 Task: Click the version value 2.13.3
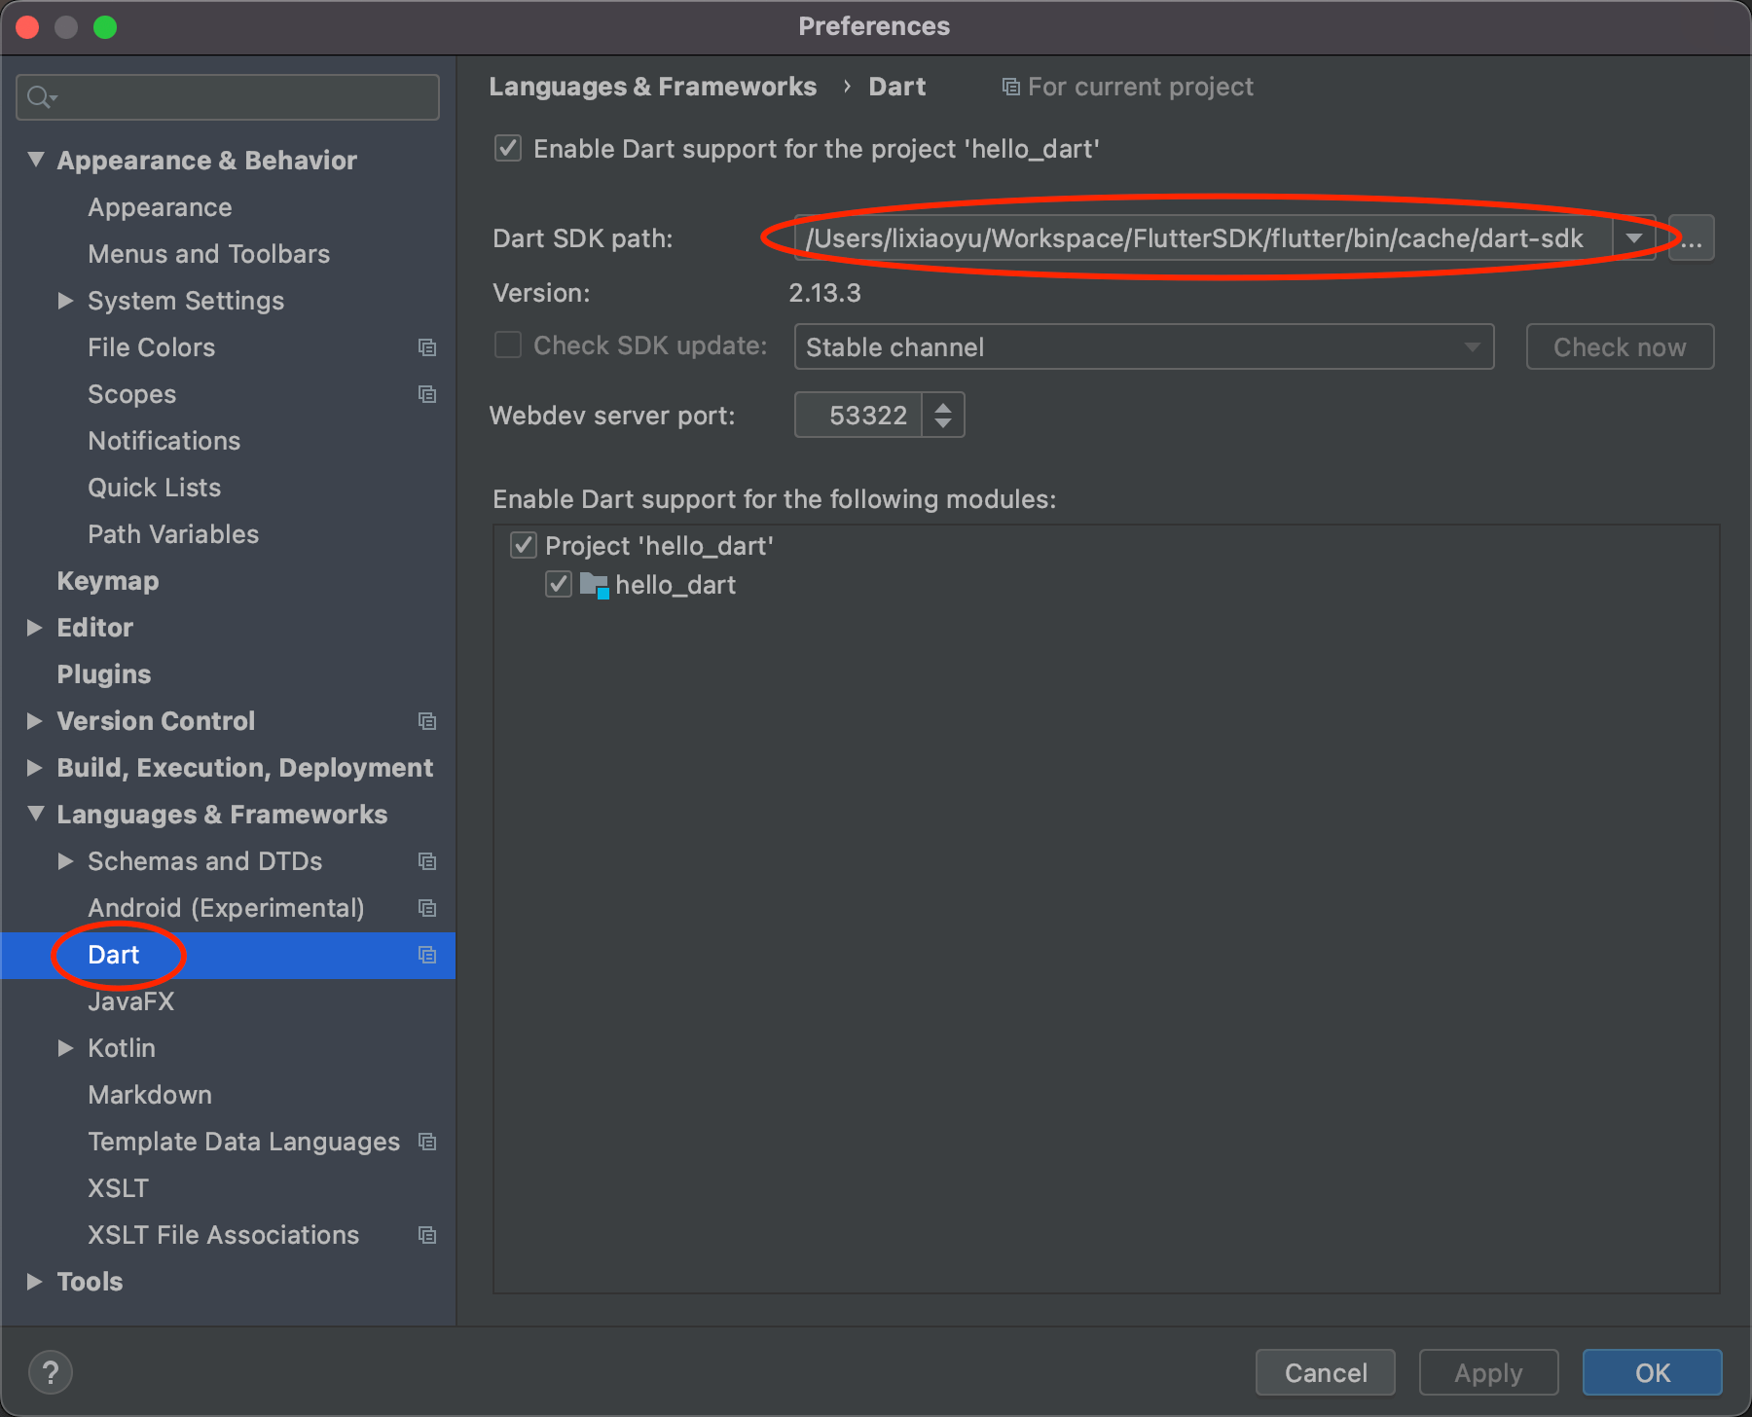824,293
